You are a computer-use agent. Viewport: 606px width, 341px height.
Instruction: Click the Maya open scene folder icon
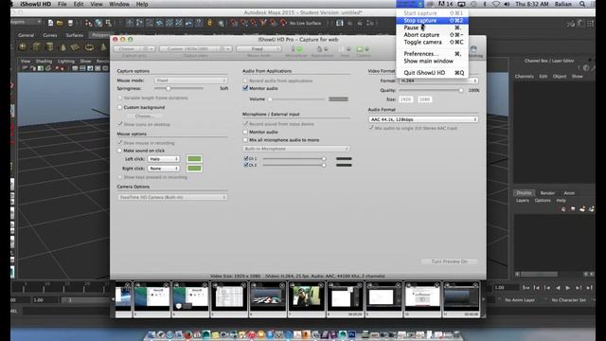point(60,23)
